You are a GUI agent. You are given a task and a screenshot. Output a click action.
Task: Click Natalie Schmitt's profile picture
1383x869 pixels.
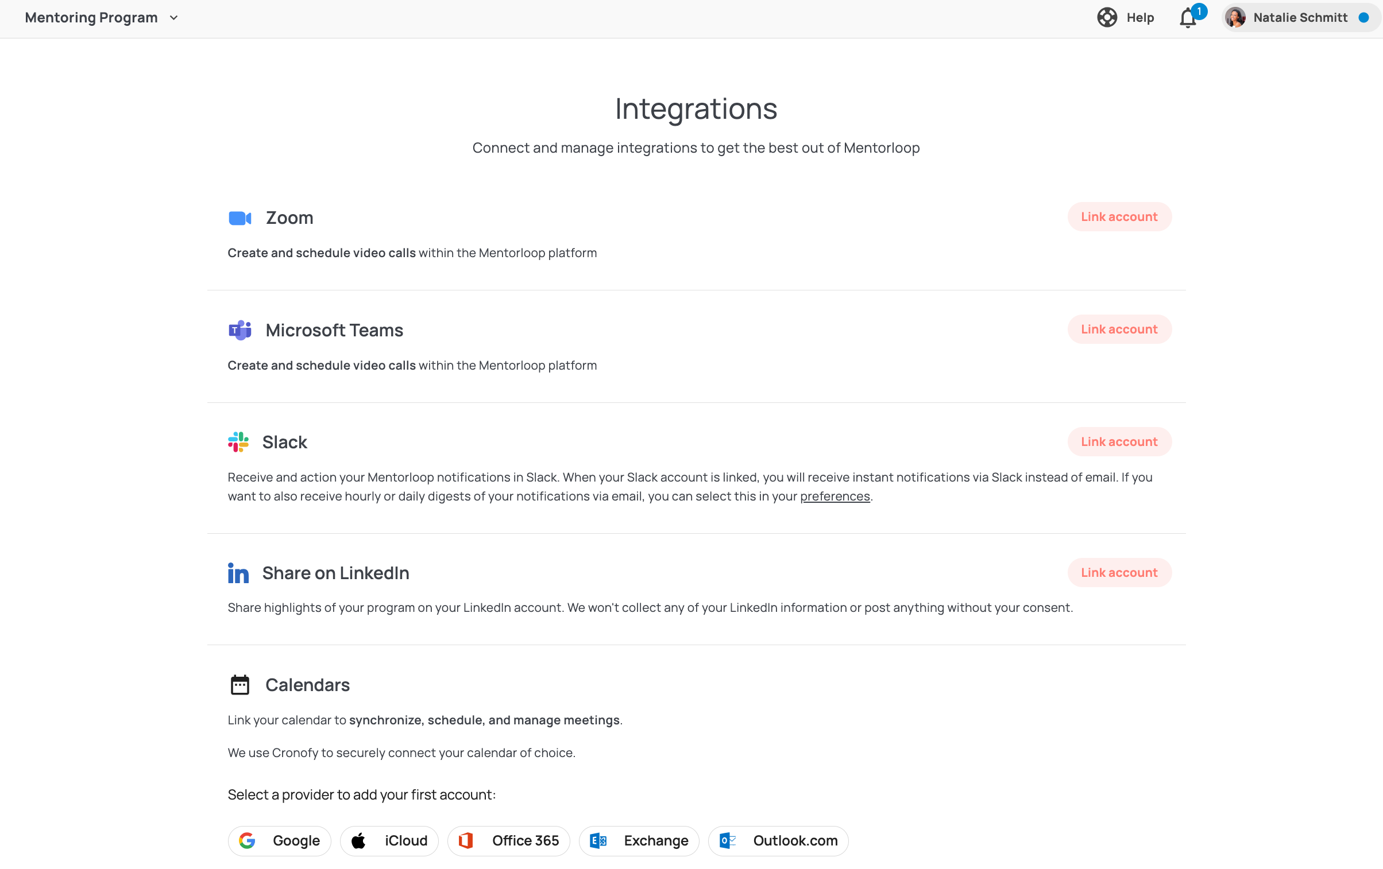click(1235, 17)
